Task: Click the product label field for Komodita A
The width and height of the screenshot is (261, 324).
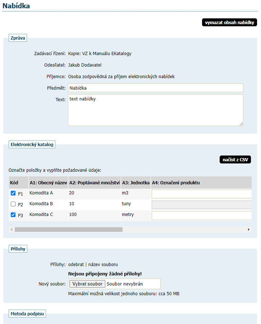Action: [x=201, y=194]
